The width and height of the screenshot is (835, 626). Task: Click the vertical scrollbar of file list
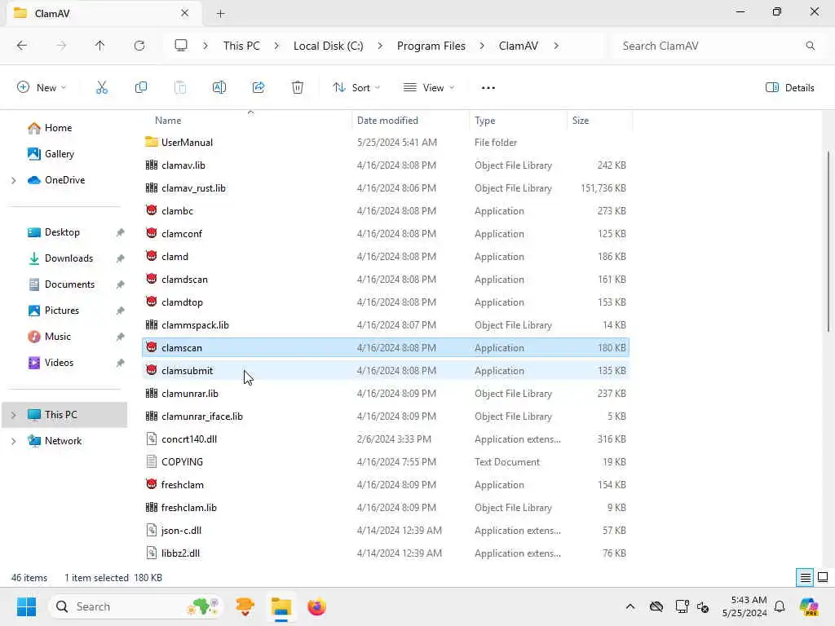coord(828,241)
